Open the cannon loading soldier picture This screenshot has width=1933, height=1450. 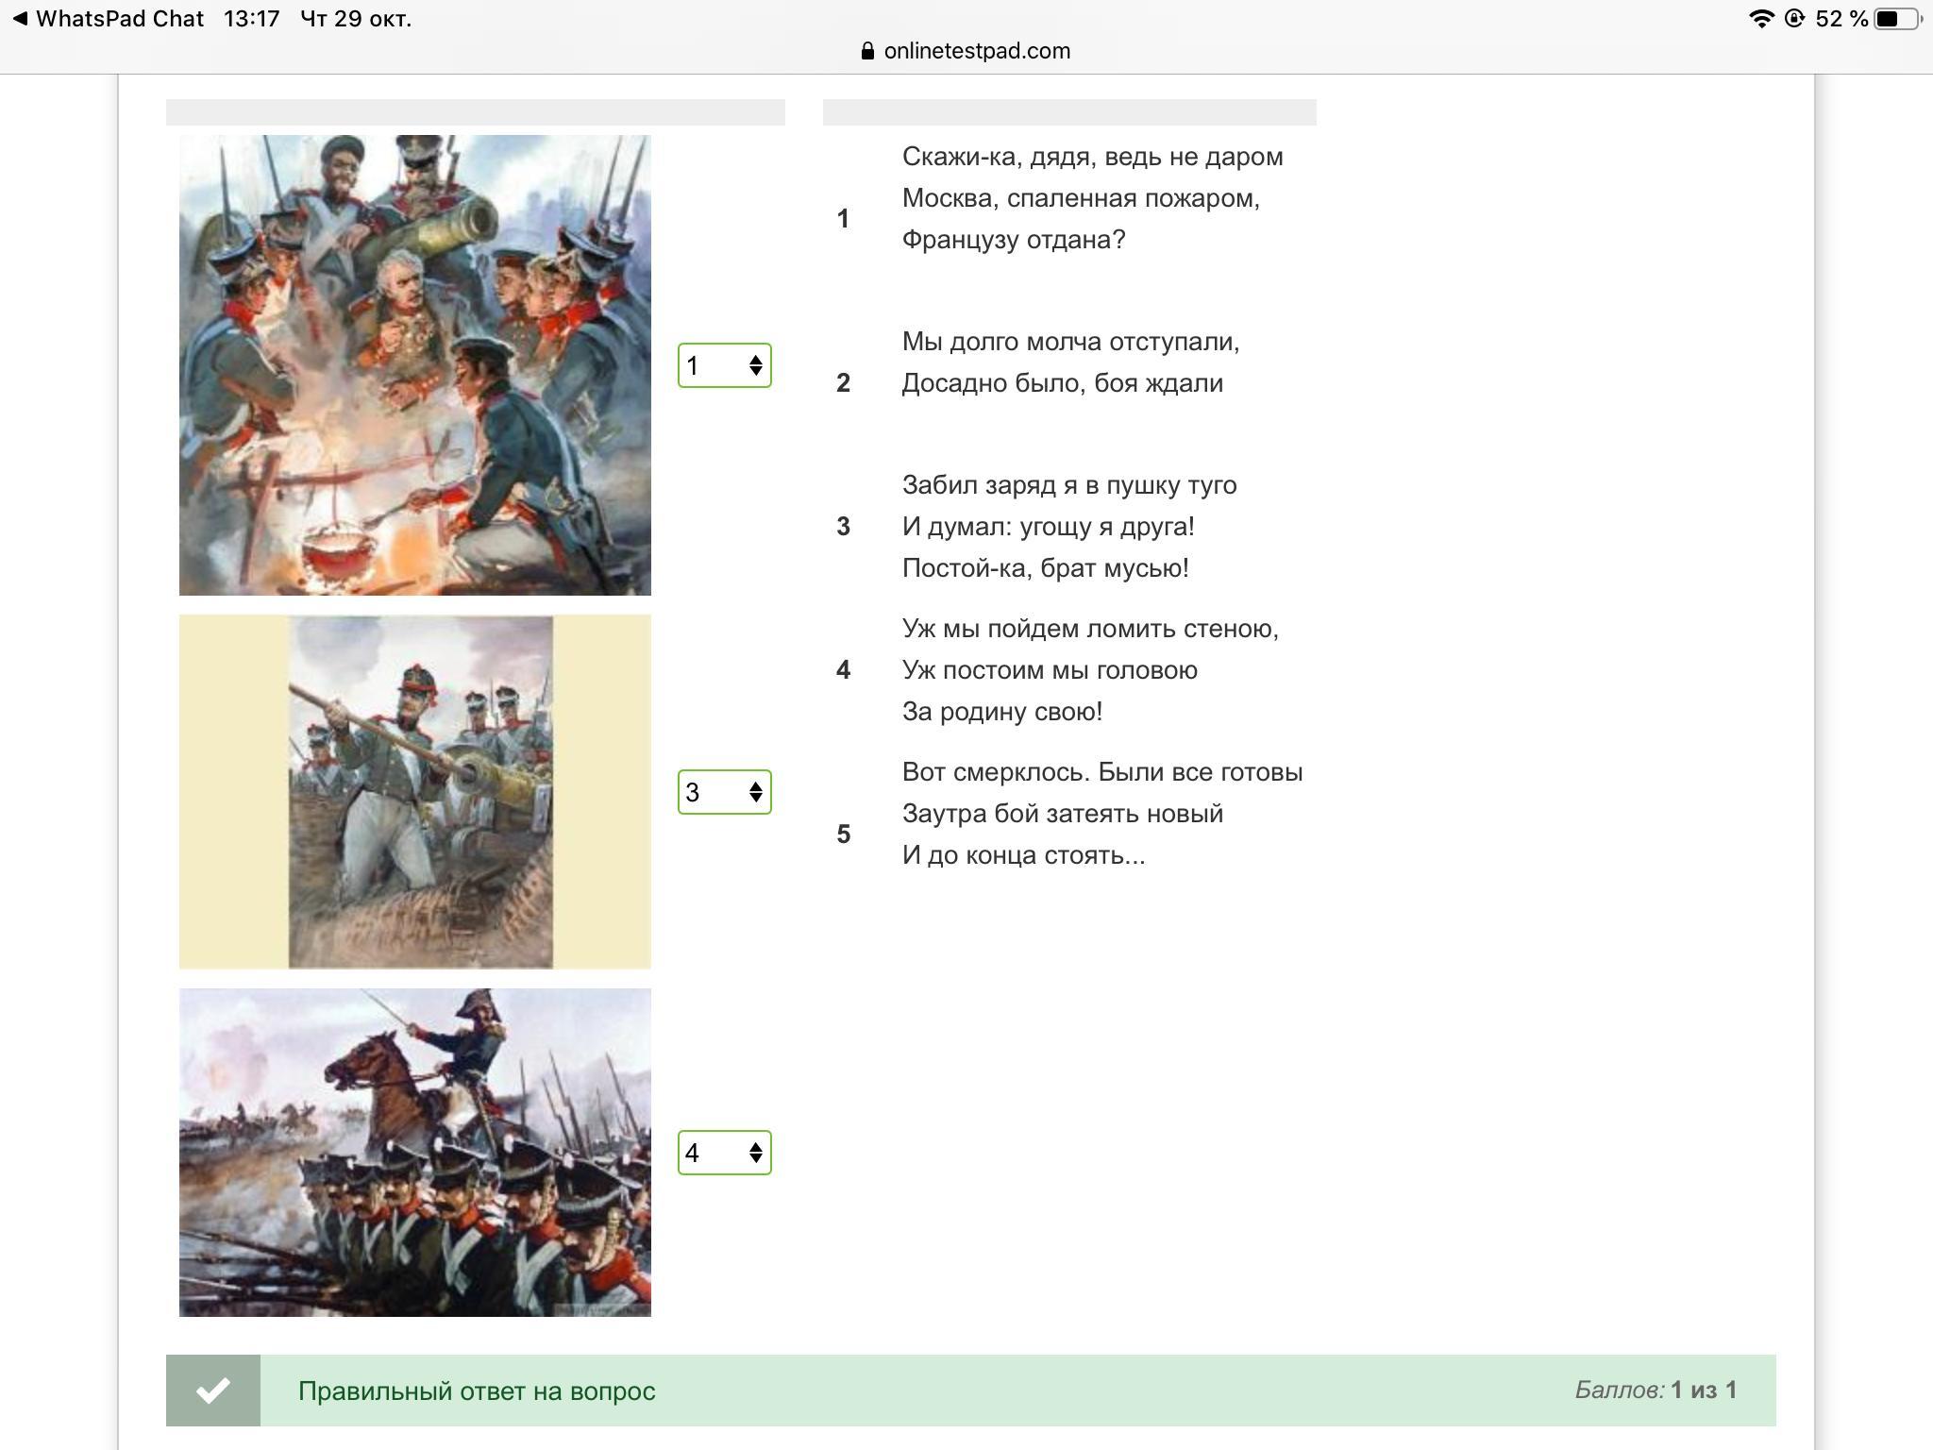point(420,792)
